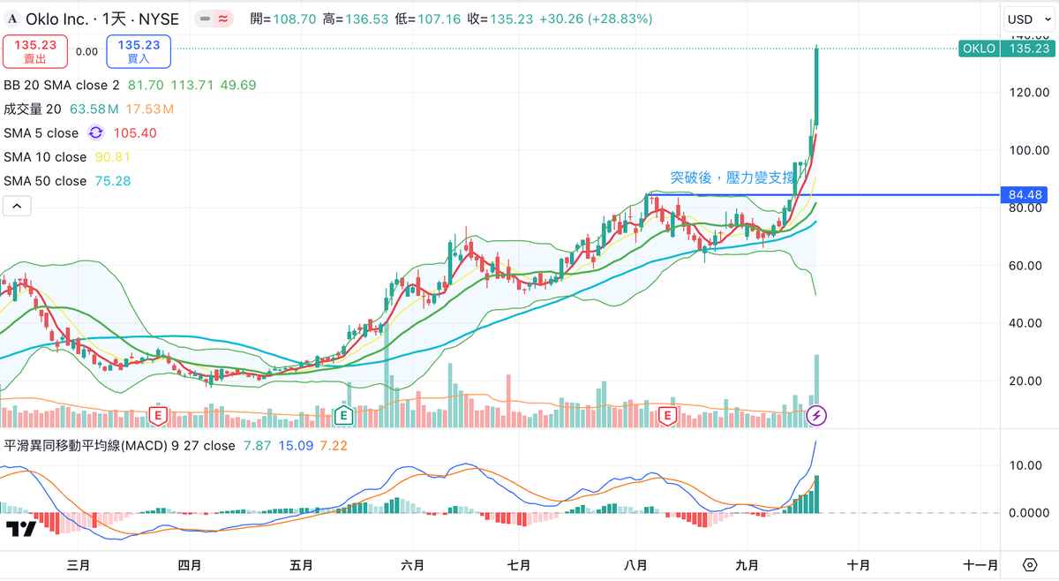This screenshot has width=1059, height=581.
Task: Click the MACD signal value 7.22
Action: pos(334,446)
